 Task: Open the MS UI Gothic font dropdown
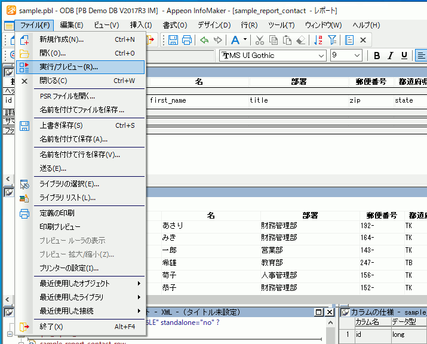tap(320, 56)
